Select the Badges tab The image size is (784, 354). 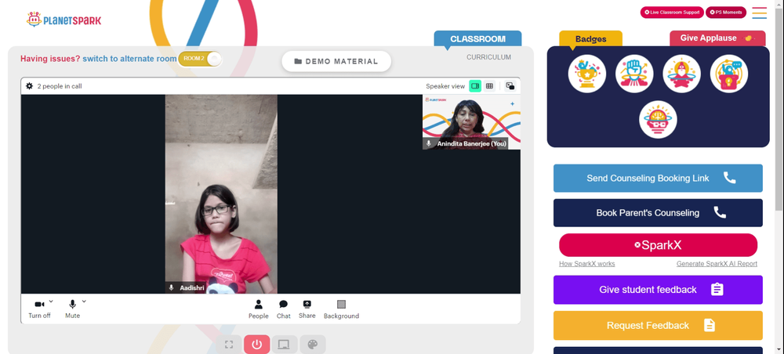590,39
